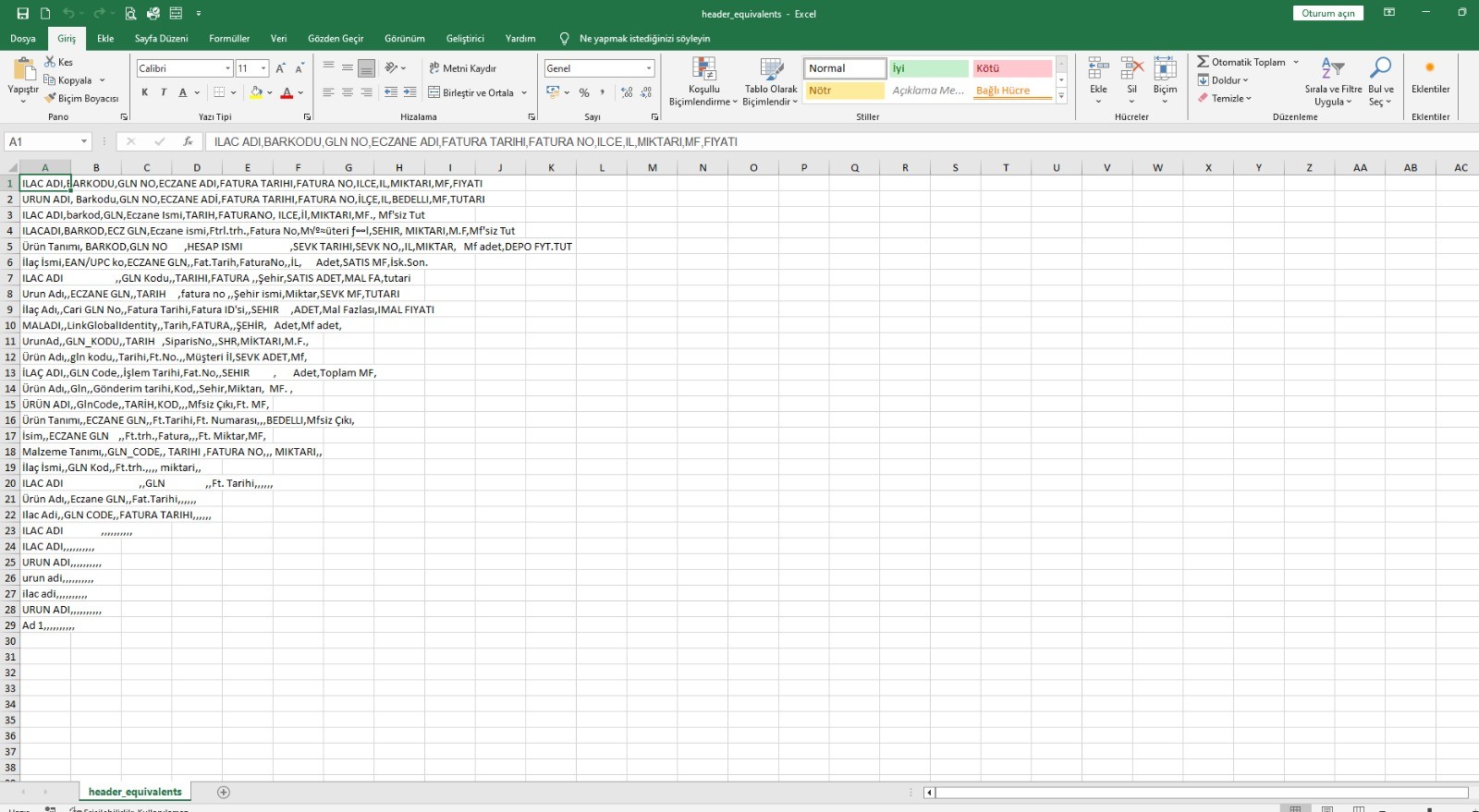Click the Save icon in the title bar

click(x=23, y=13)
